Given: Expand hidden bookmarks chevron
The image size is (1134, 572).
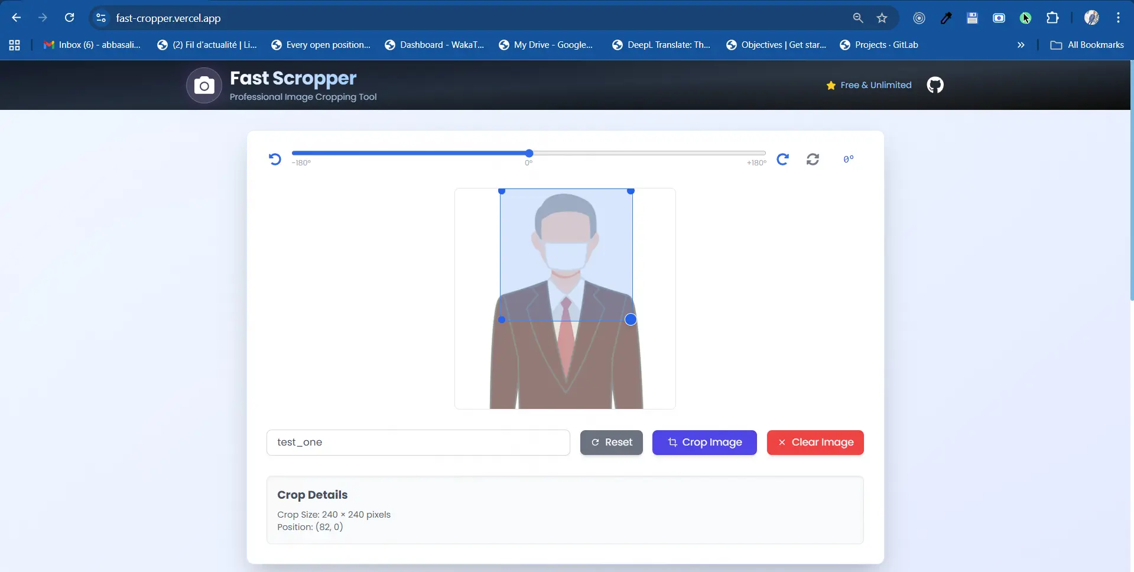Looking at the screenshot, I should tap(1021, 45).
